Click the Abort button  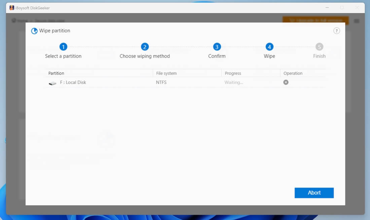coord(314,193)
